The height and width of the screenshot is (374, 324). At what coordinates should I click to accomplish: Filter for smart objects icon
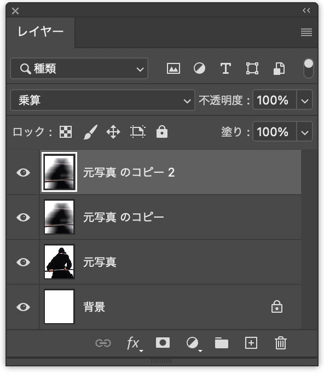279,69
